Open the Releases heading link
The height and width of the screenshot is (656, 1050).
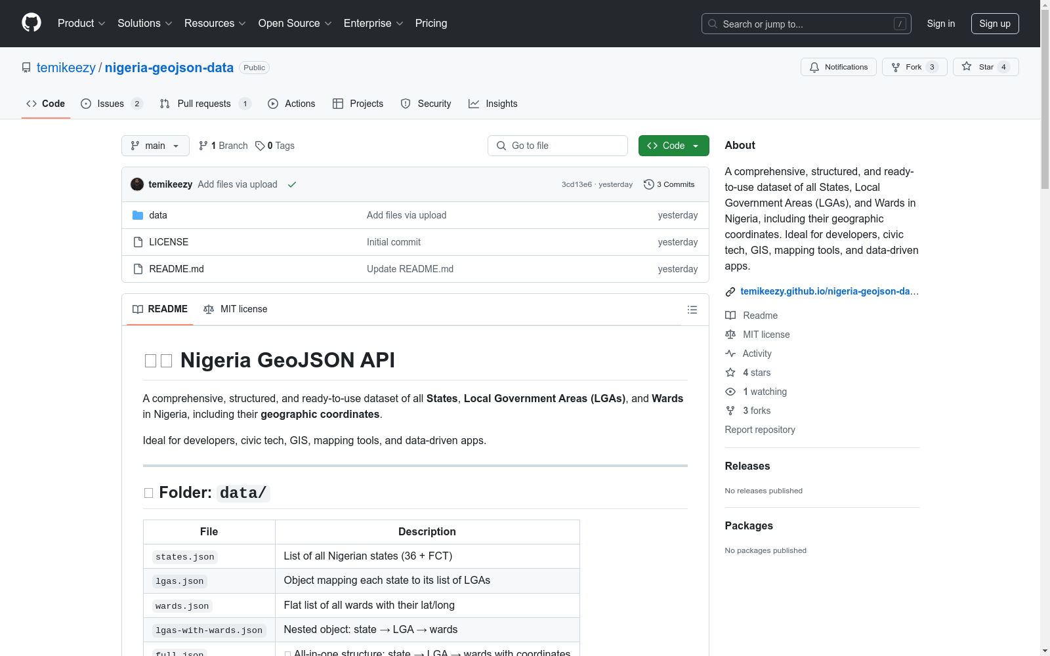tap(747, 466)
